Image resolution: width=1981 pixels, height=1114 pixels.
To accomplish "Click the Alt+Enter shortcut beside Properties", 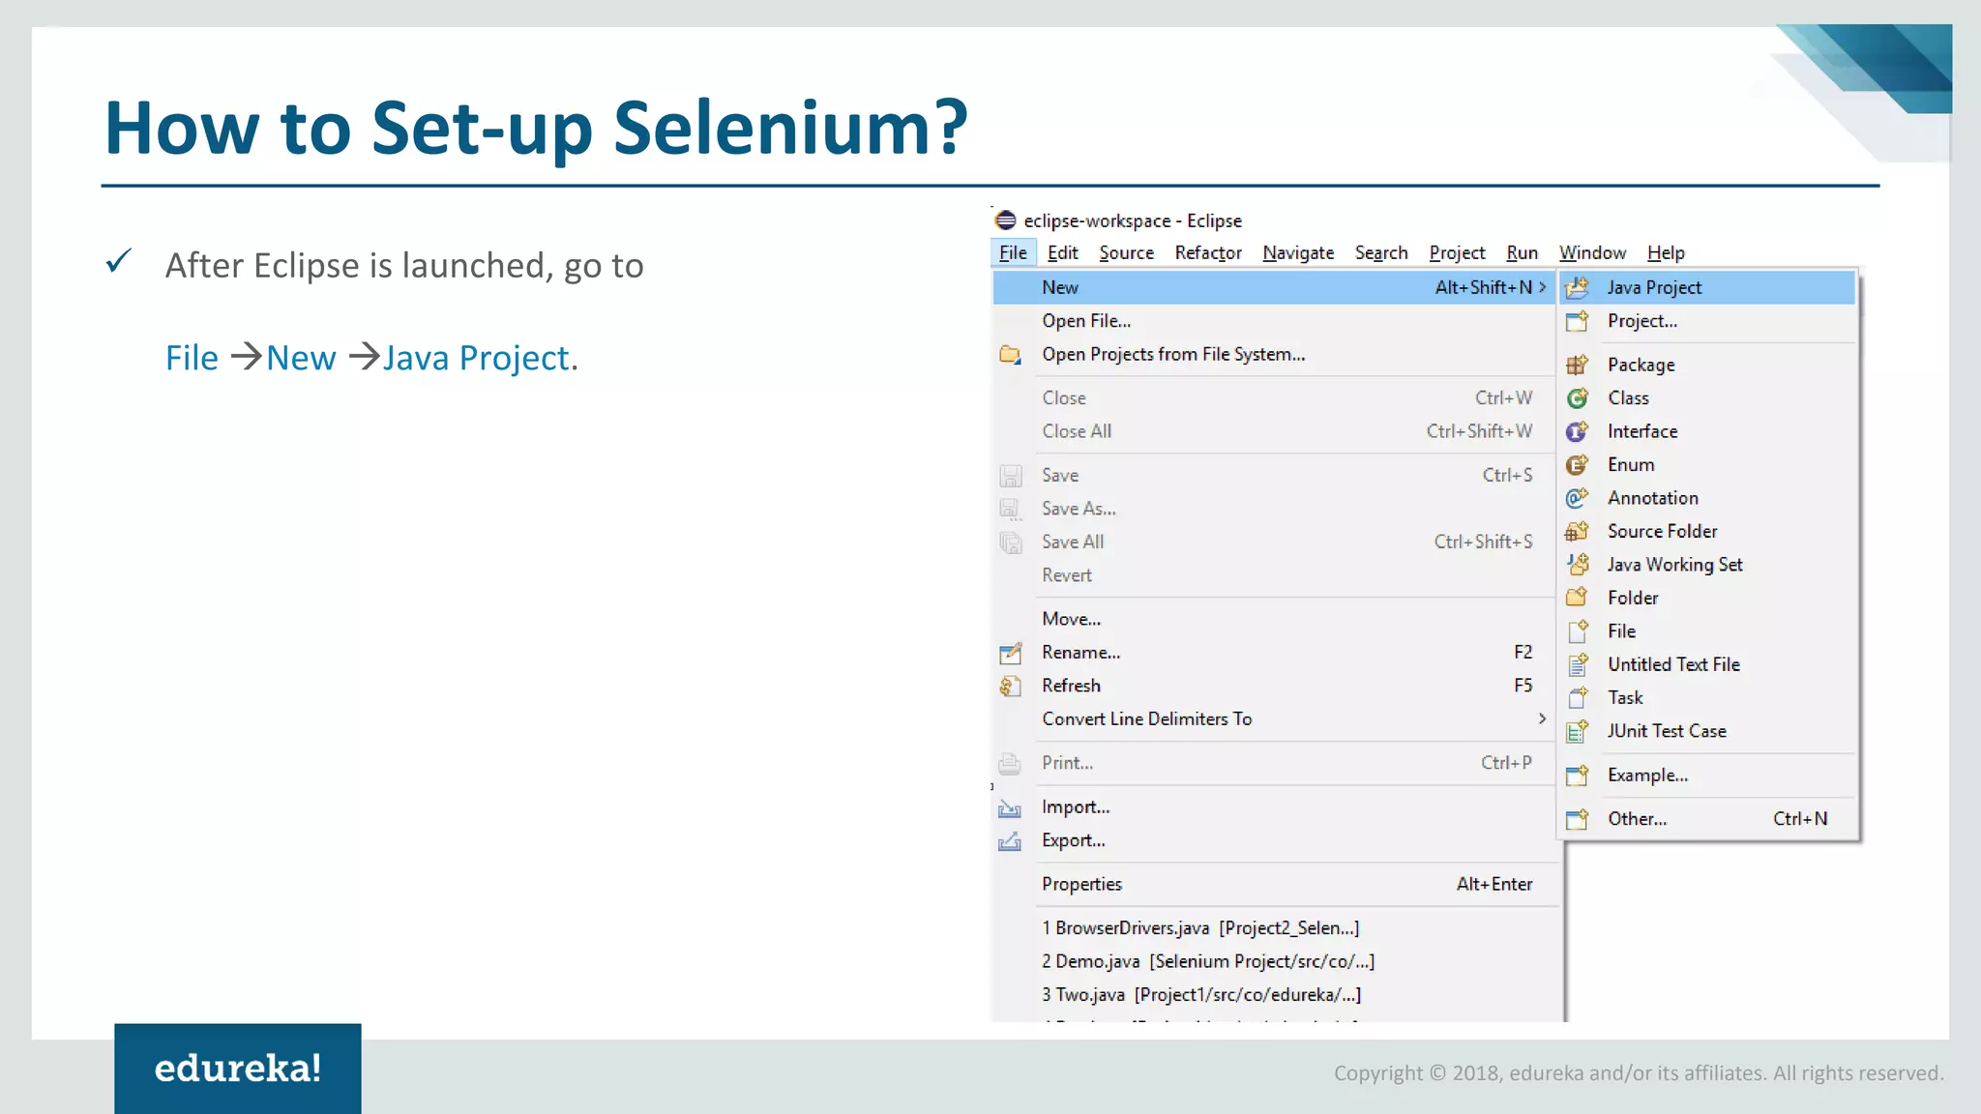I will [1494, 884].
